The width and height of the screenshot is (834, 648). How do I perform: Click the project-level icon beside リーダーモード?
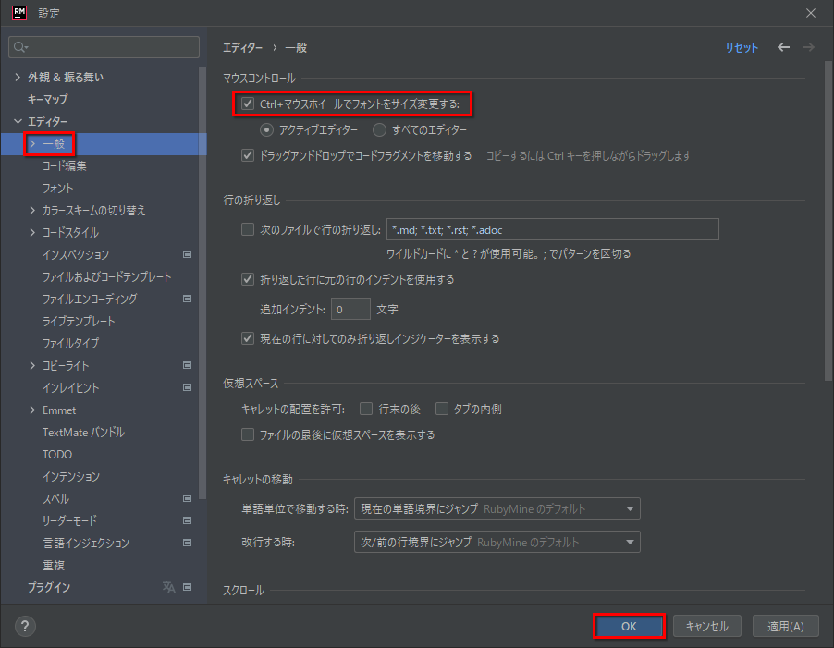(x=187, y=520)
